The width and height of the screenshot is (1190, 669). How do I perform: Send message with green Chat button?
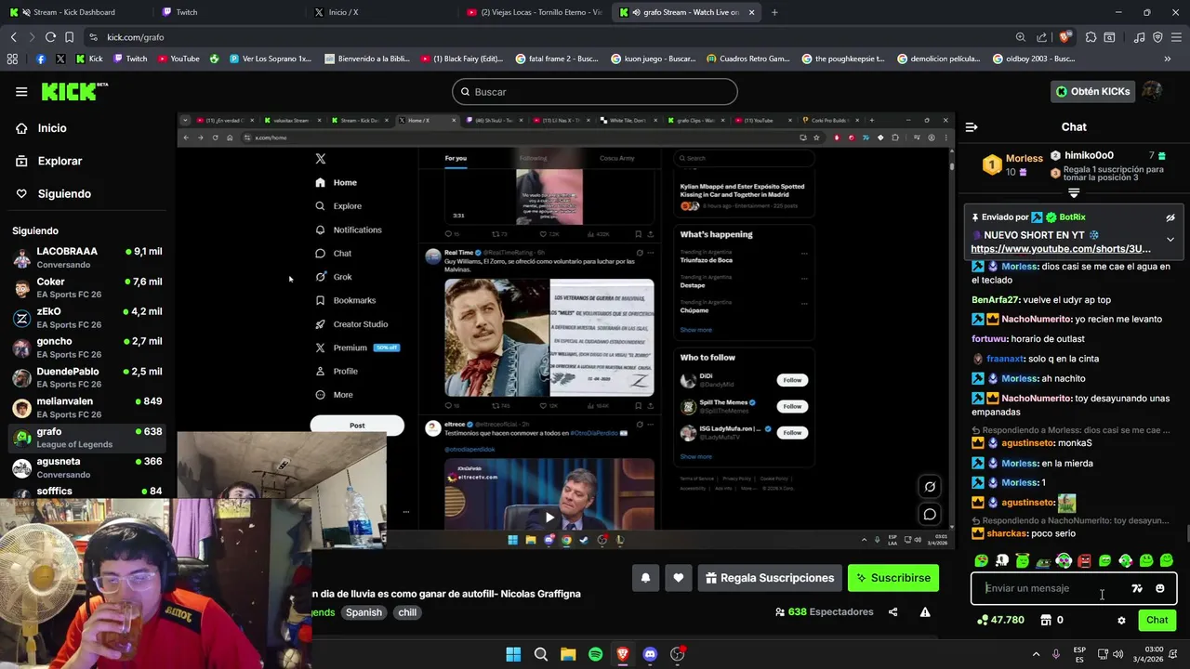tap(1157, 620)
